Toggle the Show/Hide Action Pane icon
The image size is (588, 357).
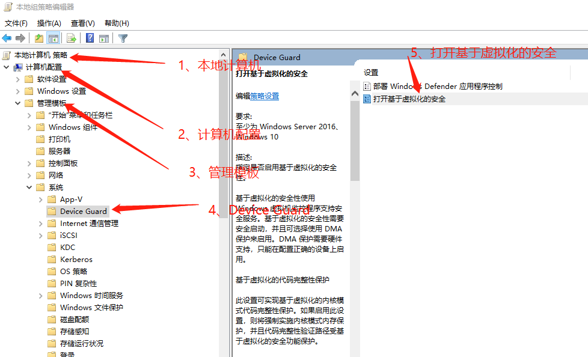pos(104,38)
